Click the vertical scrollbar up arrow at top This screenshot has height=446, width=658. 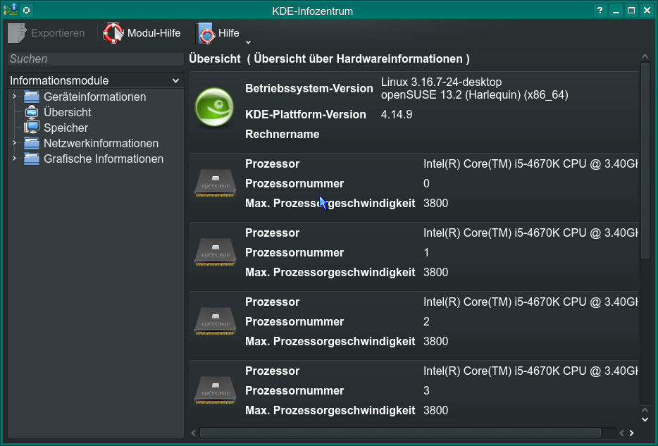point(645,56)
